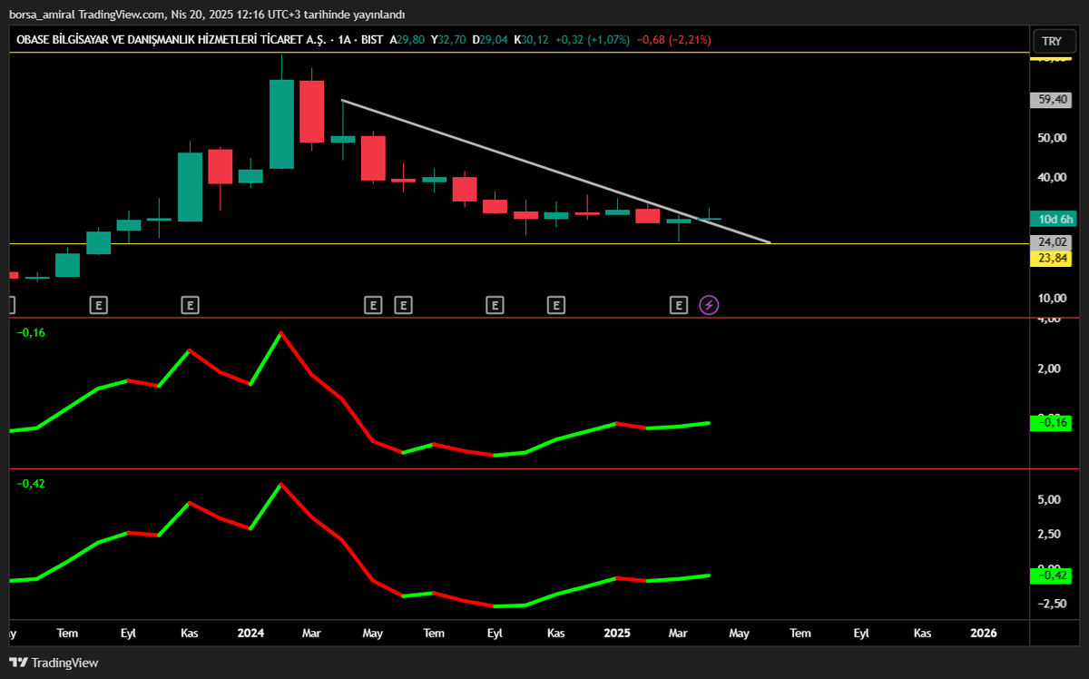Click the Mar label right after 2024
This screenshot has width=1089, height=679.
pos(311,633)
